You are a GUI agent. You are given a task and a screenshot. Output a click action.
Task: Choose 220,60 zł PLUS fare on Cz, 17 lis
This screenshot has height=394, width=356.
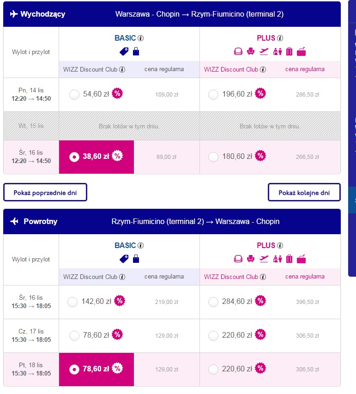[x=213, y=336]
